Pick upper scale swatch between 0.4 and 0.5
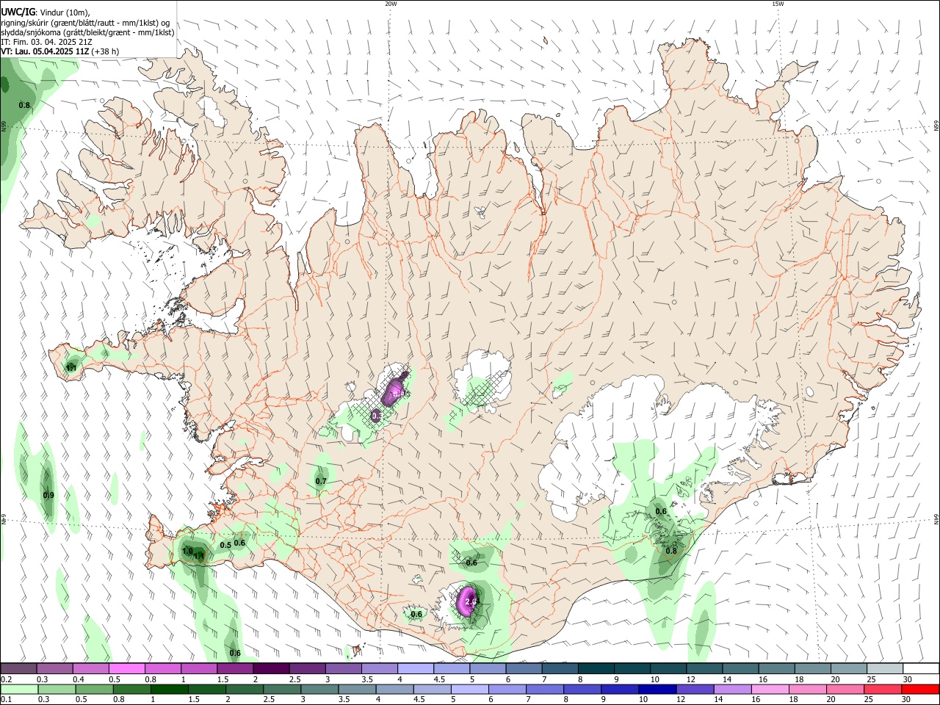The height and width of the screenshot is (705, 940). (90, 668)
